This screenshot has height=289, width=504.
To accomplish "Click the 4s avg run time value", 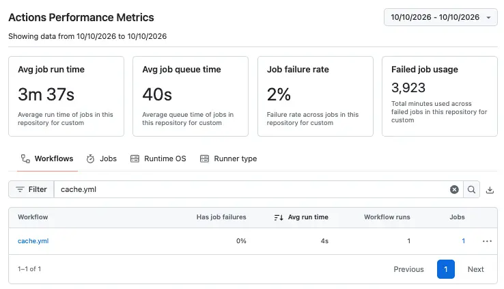I will (324, 241).
